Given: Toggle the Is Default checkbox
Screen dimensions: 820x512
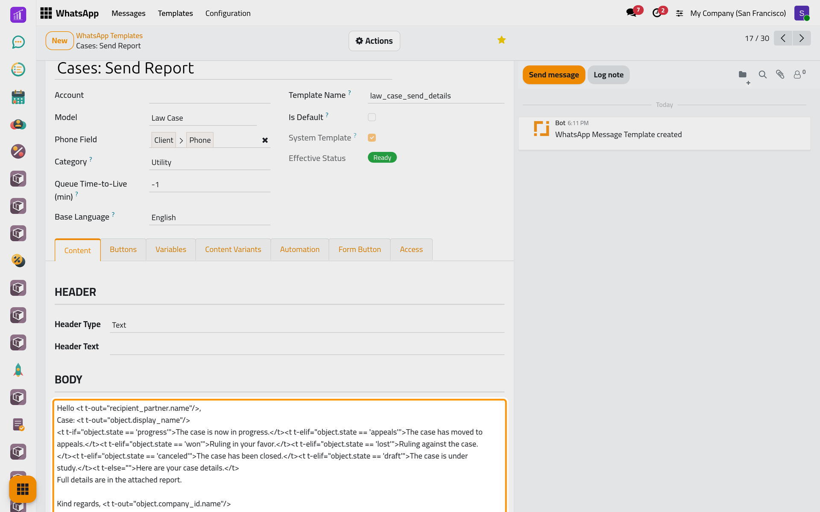Looking at the screenshot, I should pyautogui.click(x=372, y=117).
